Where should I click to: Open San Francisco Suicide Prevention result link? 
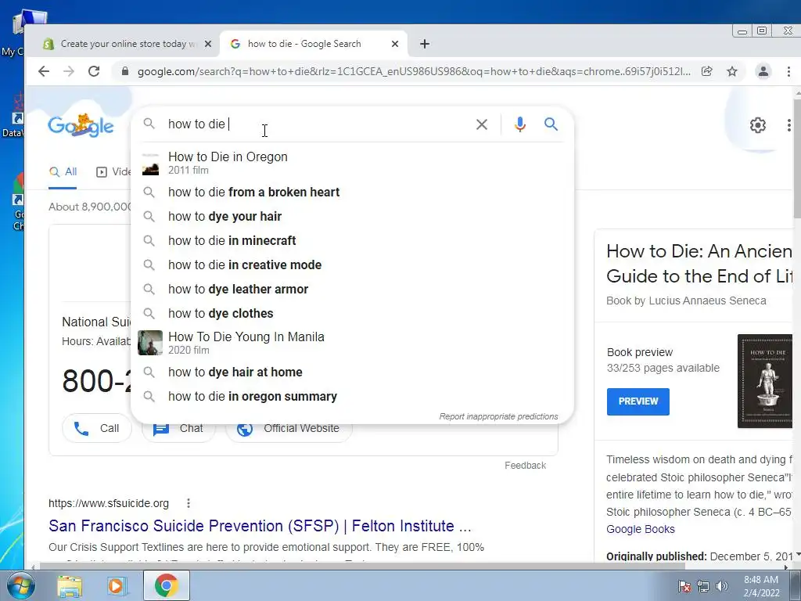pos(260,526)
